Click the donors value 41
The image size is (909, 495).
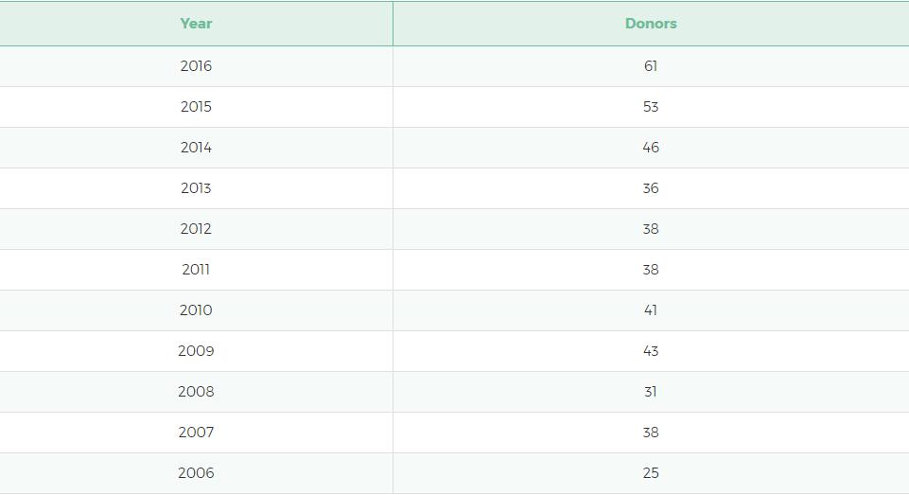click(x=651, y=310)
